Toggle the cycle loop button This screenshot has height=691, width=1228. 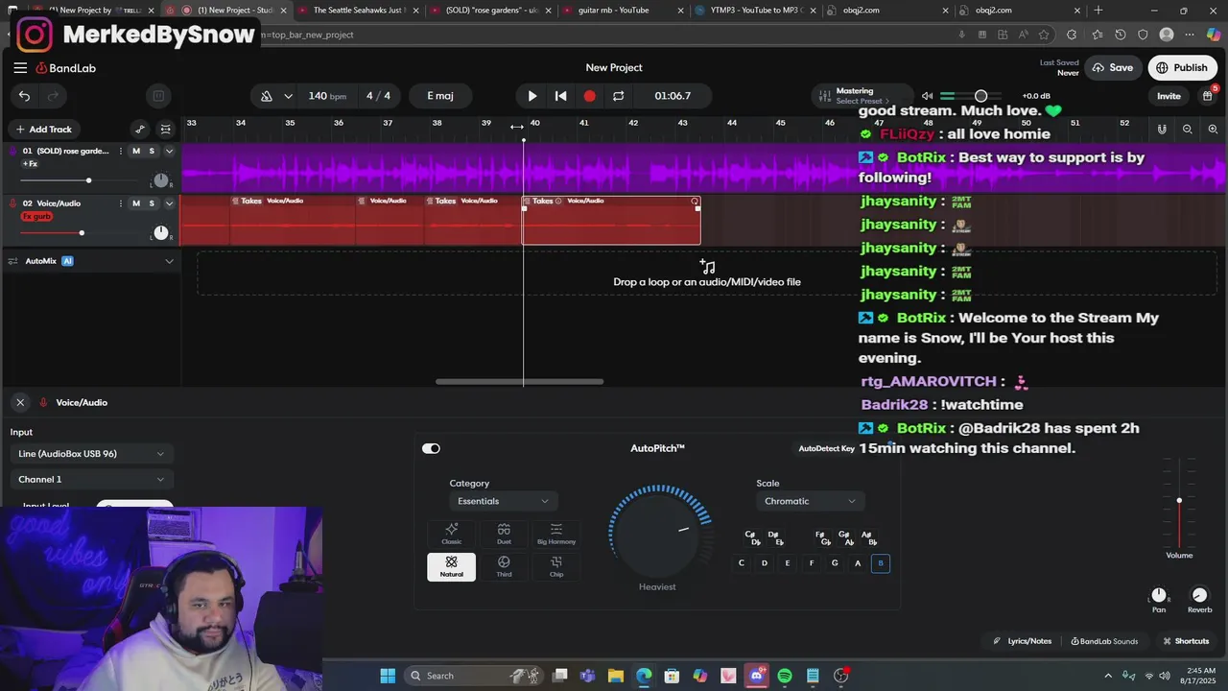(x=619, y=96)
